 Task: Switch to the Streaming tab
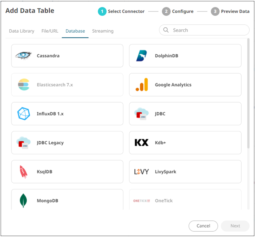[x=103, y=31]
